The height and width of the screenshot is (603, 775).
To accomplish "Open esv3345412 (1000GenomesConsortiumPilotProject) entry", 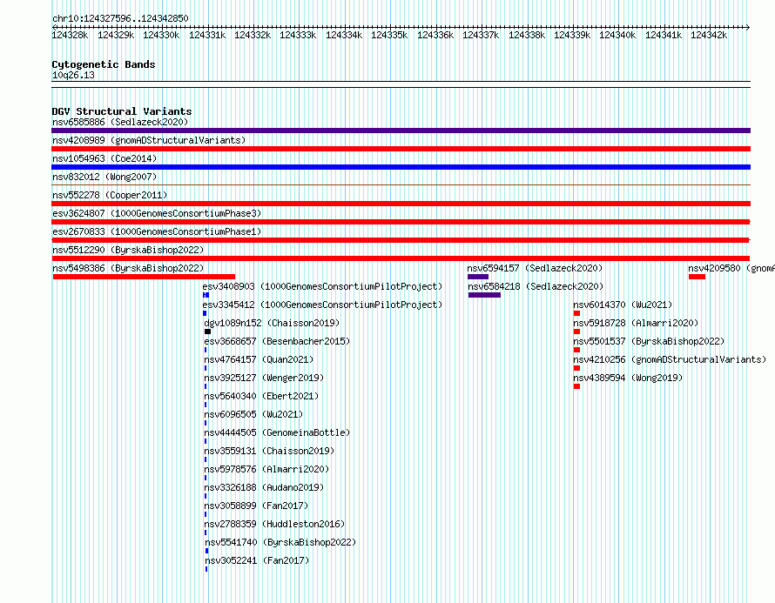I will (322, 305).
